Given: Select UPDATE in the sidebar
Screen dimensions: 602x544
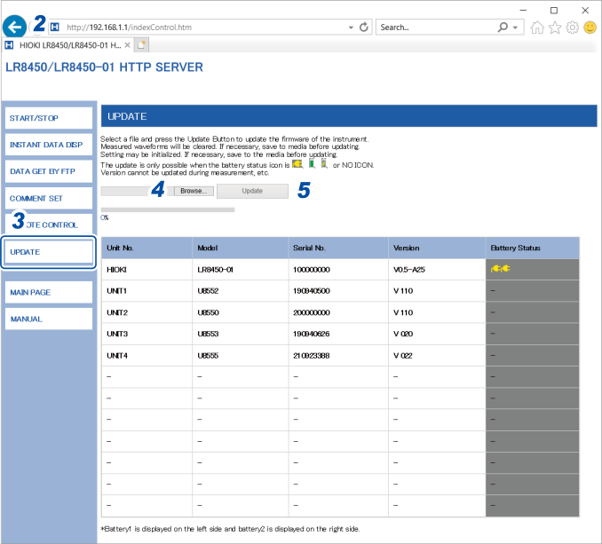Looking at the screenshot, I should [49, 252].
